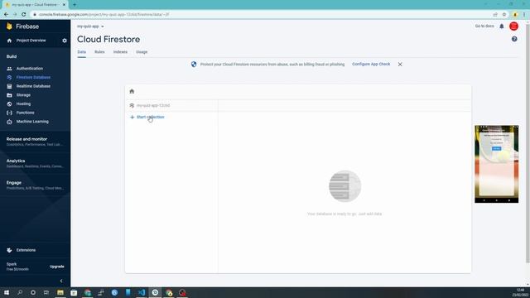Click Start collection

147,117
